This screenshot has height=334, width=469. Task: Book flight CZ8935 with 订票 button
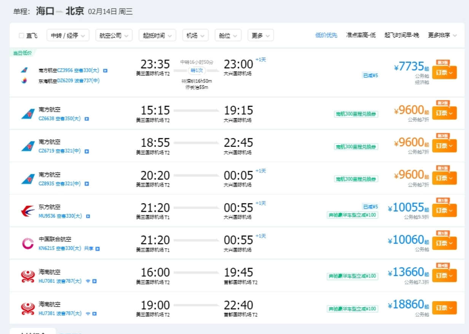[x=444, y=178]
